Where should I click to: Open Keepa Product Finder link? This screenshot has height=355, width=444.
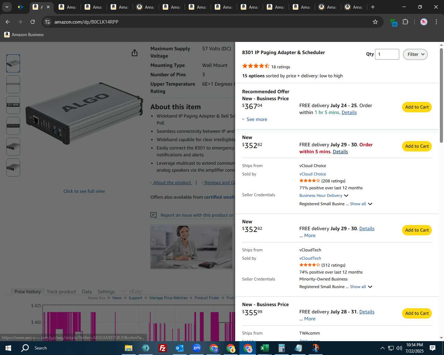coord(207,298)
